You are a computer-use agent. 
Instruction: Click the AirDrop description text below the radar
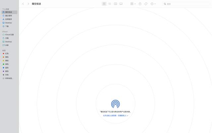(x=116, y=112)
